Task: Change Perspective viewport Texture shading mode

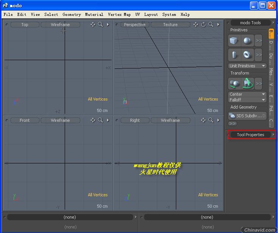Action: (x=170, y=25)
